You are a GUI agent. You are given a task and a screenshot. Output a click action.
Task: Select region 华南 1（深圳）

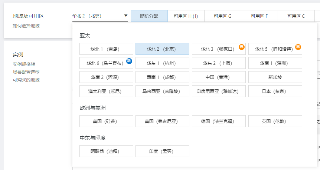click(x=275, y=63)
